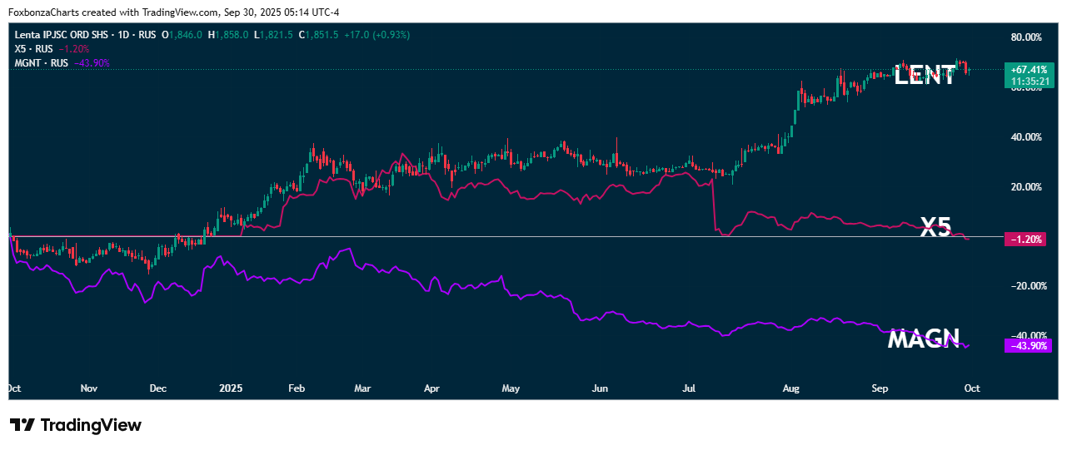Click the 80.00% label on price axis
Viewport: 1067px width, 450px height.
pos(1026,37)
